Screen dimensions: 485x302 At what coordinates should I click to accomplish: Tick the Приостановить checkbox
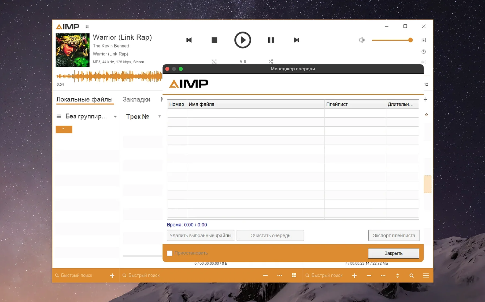[x=169, y=253]
